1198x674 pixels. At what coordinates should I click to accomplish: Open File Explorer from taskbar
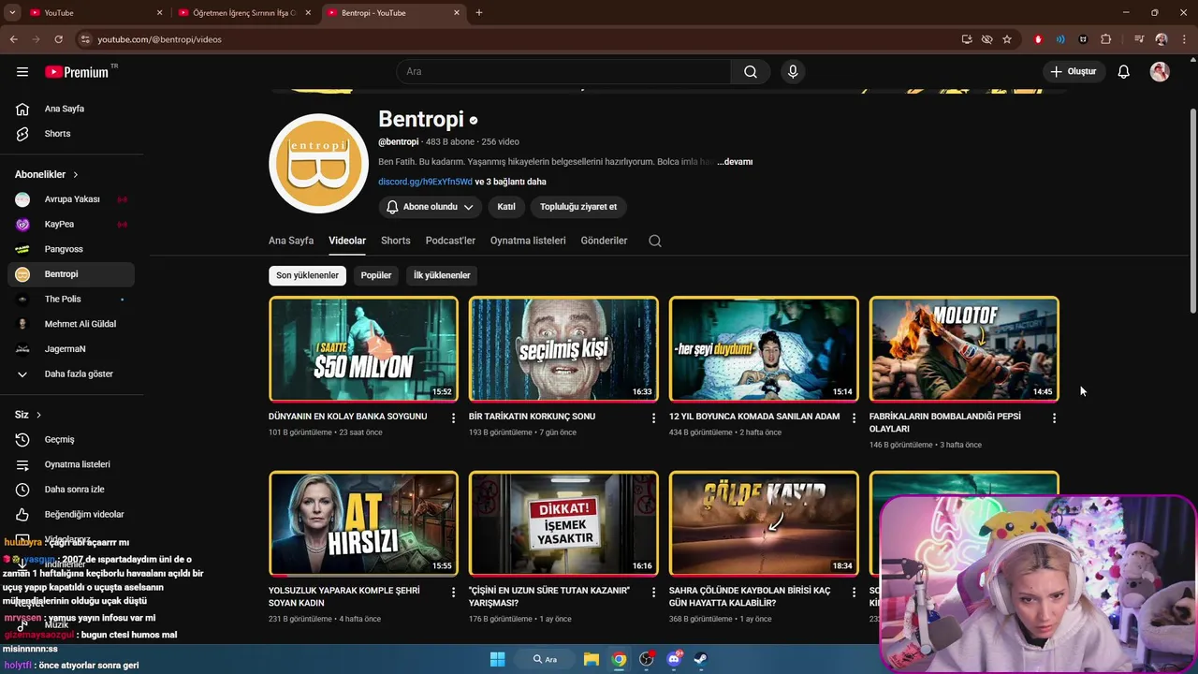point(592,659)
